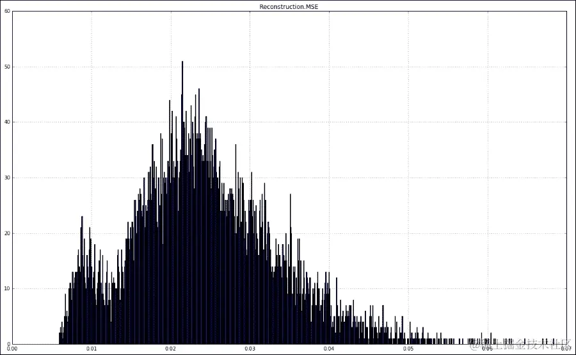576x355 pixels.
Task: Click the x-axis tick label 0.01
Action: coord(92,349)
